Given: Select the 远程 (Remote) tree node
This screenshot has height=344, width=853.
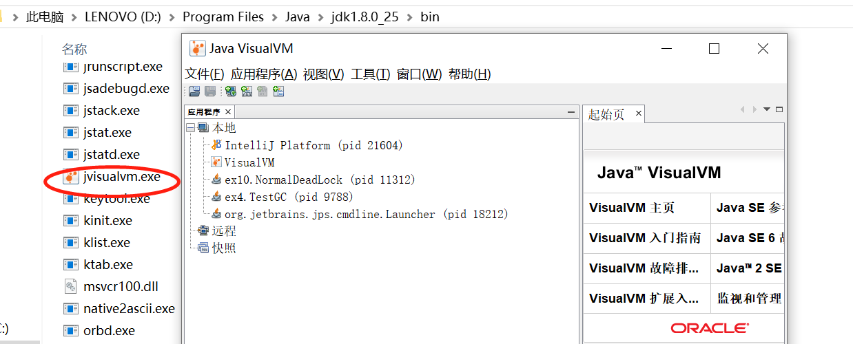Looking at the screenshot, I should click(216, 231).
